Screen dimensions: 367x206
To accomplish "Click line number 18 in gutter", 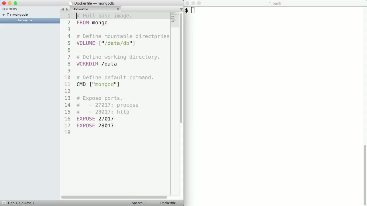I will (67, 132).
